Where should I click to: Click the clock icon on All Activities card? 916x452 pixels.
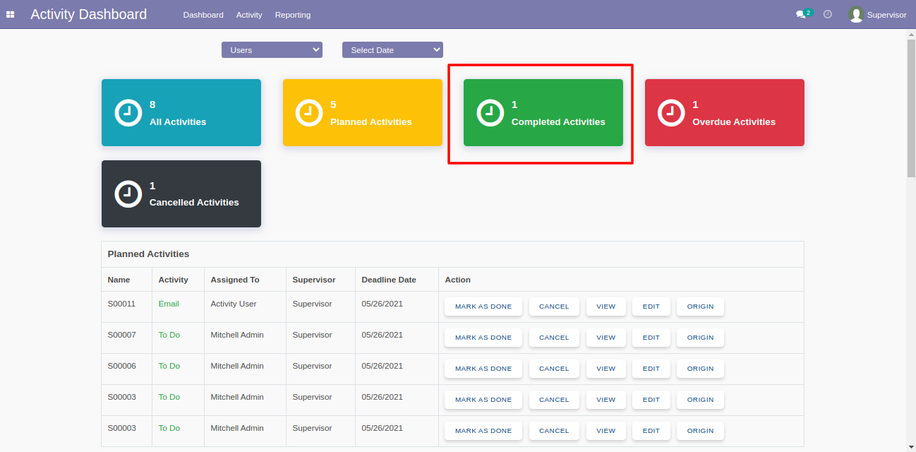(x=128, y=113)
